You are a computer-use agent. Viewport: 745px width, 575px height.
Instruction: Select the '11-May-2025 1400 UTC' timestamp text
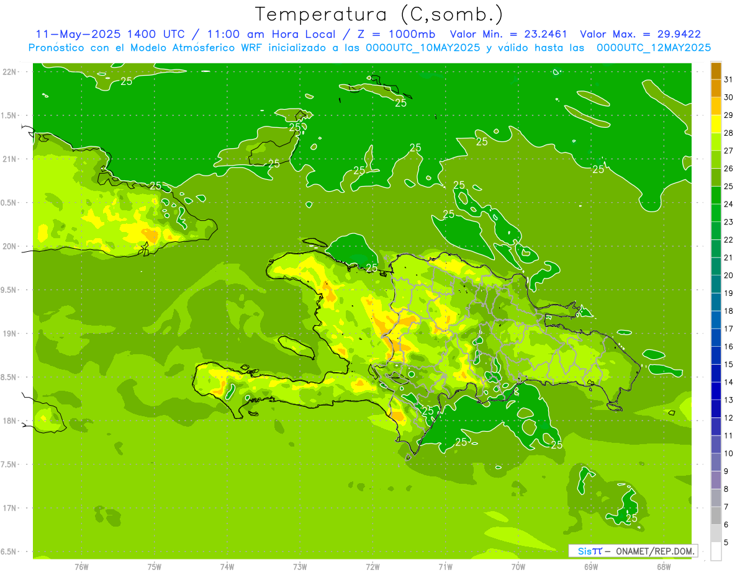(109, 34)
